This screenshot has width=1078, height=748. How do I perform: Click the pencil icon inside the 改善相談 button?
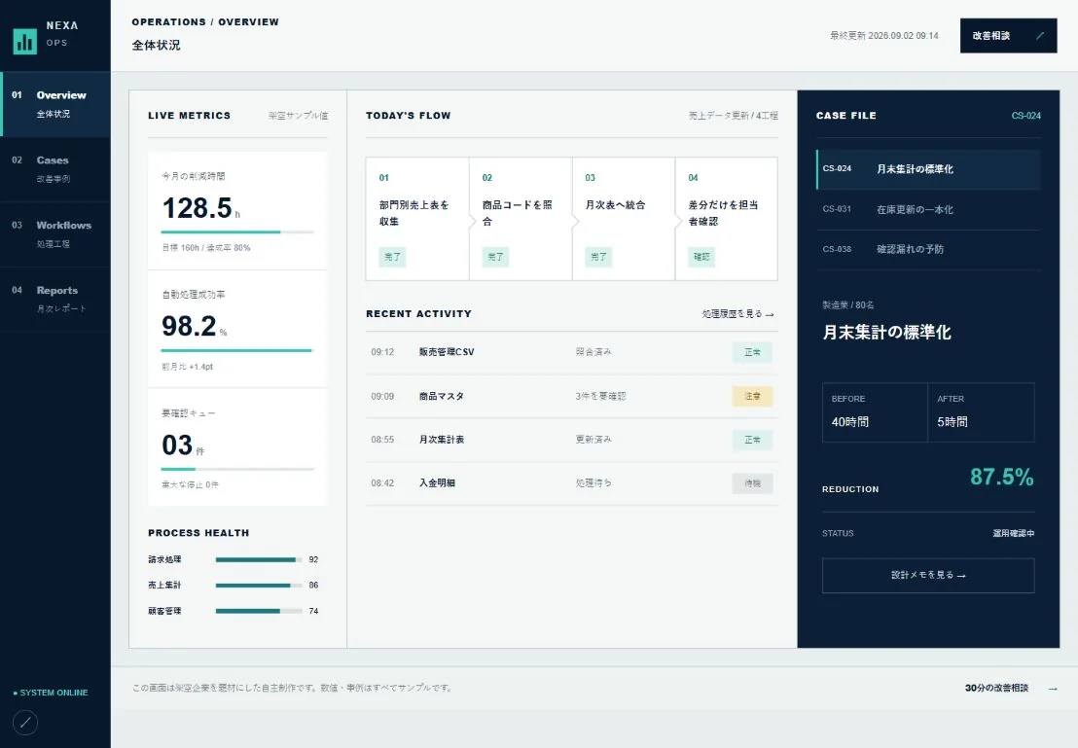point(1039,36)
